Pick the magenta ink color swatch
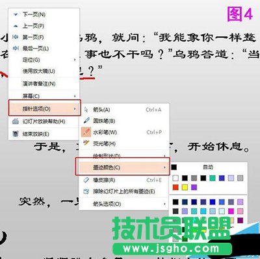 (231, 211)
